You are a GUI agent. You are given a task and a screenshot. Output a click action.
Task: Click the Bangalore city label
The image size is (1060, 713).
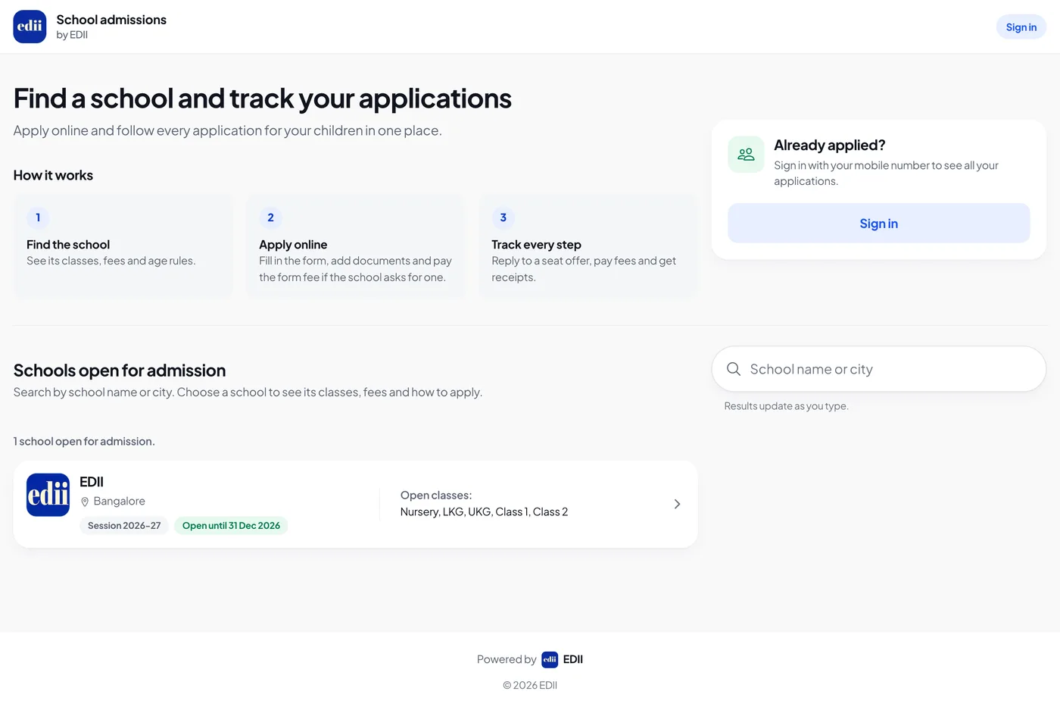(x=119, y=502)
